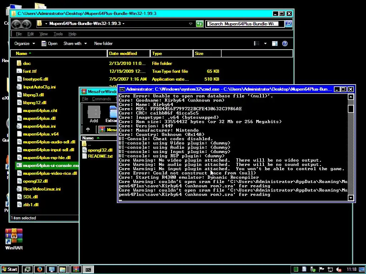Sort by the Name column in WinRAR
The width and height of the screenshot is (366, 274).
coord(99,138)
